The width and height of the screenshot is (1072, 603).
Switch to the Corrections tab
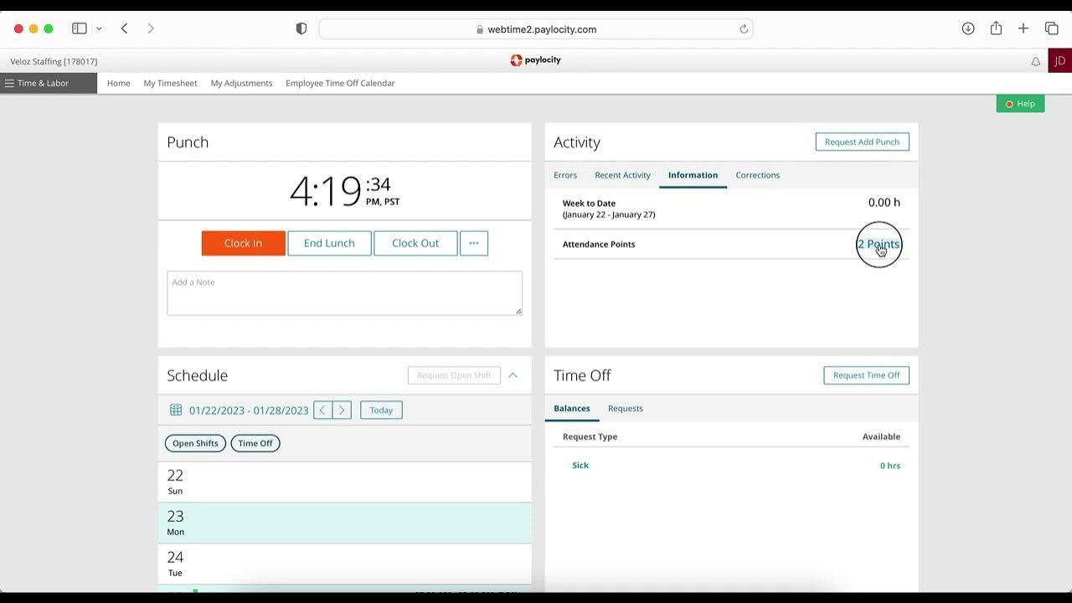[x=758, y=175]
